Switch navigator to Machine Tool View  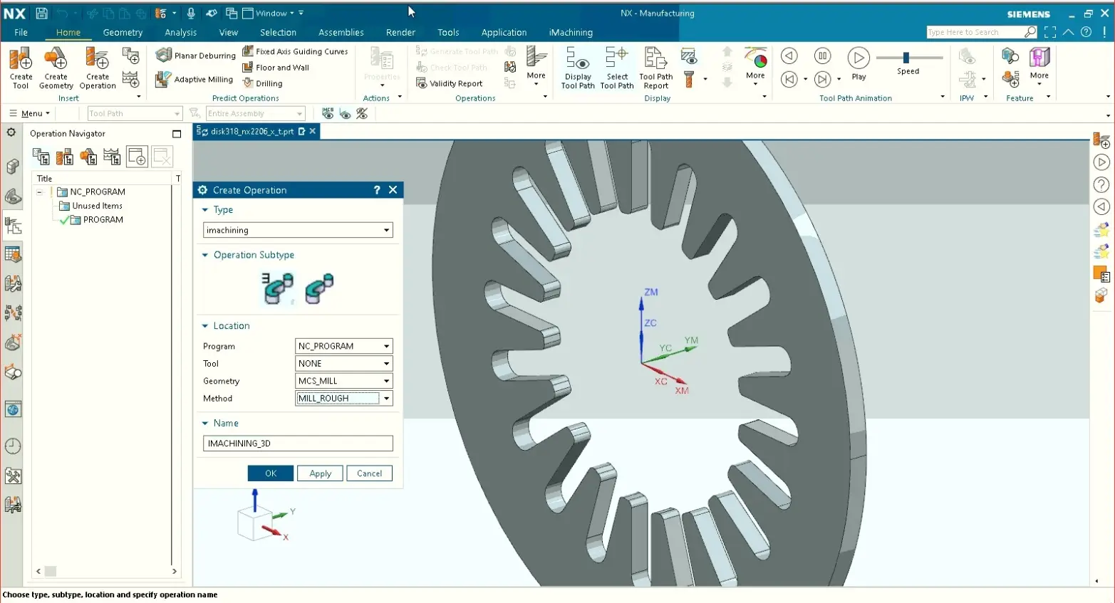click(x=65, y=157)
